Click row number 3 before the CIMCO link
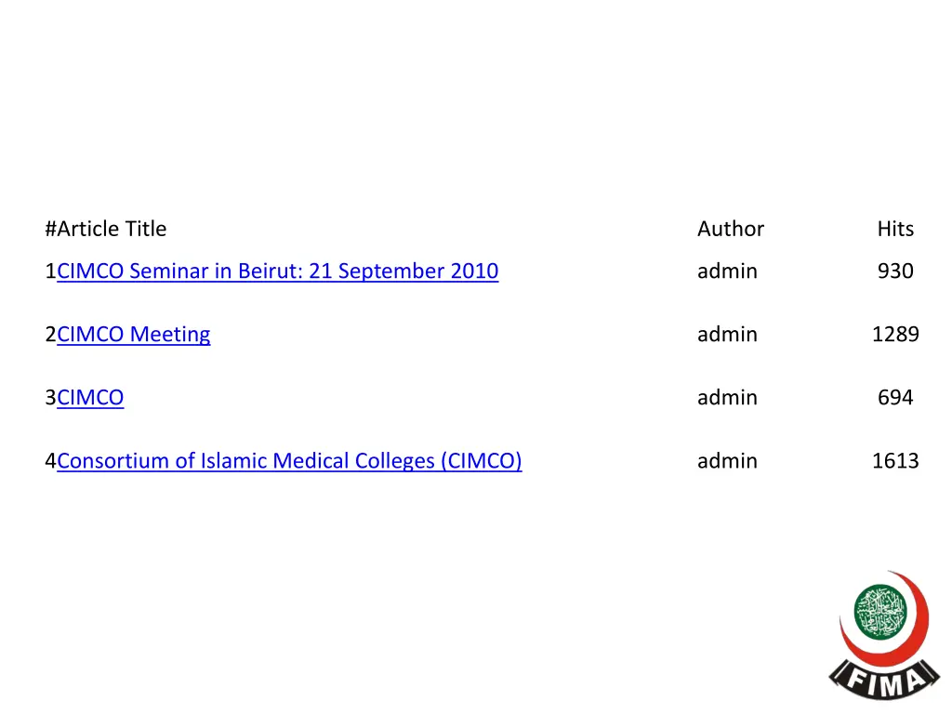This screenshot has height=714, width=952. pyautogui.click(x=50, y=398)
